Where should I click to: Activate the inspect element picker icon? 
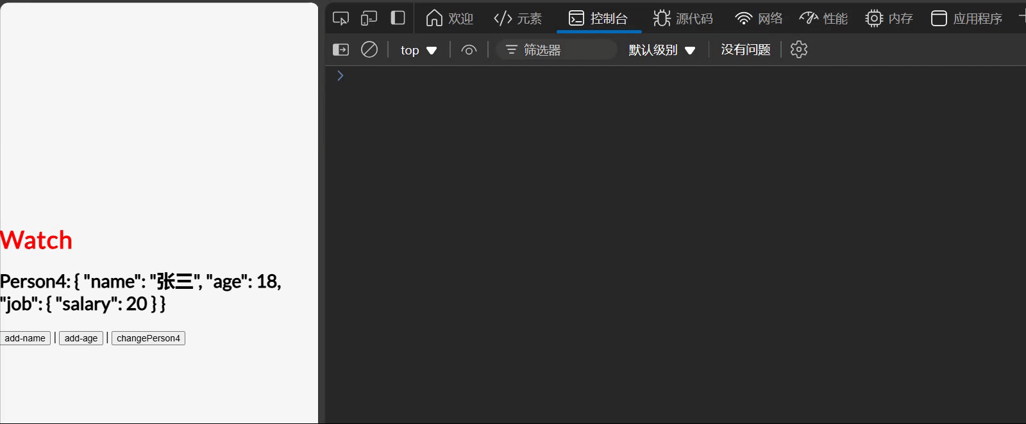(x=341, y=19)
